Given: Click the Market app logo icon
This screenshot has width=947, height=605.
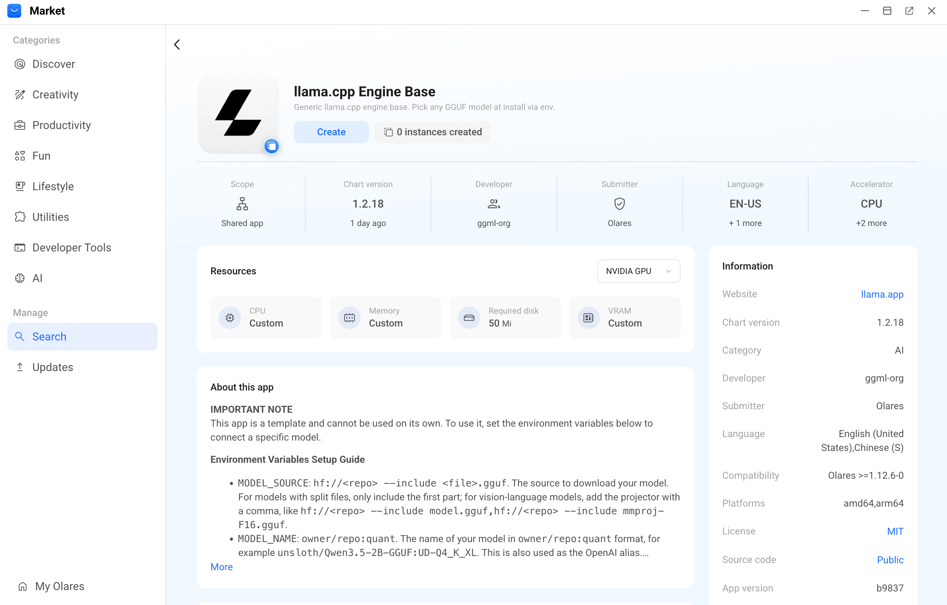Looking at the screenshot, I should (14, 11).
